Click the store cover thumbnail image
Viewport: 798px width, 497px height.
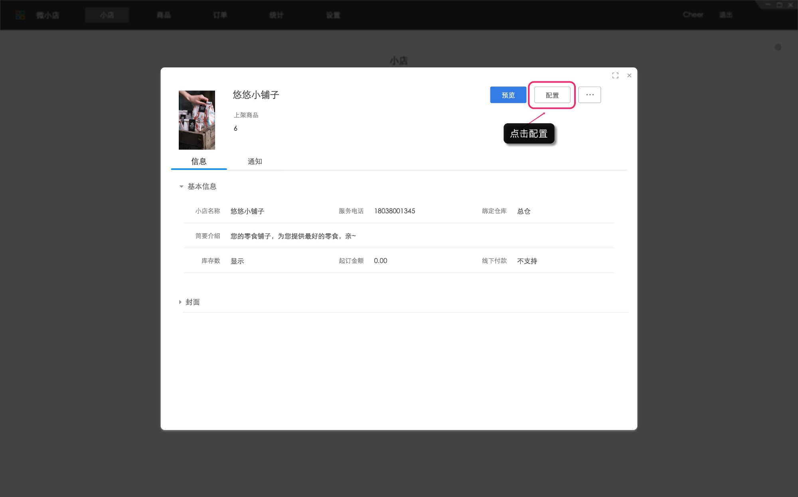point(197,120)
